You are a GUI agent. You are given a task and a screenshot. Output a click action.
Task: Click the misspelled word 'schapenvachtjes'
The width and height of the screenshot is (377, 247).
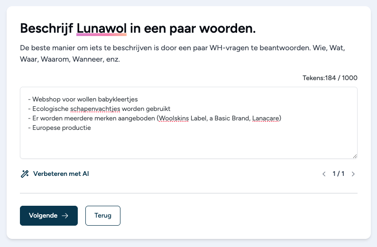95,109
